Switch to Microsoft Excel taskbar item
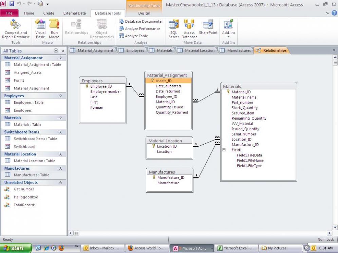This screenshot has width=338, height=253. coord(237,248)
